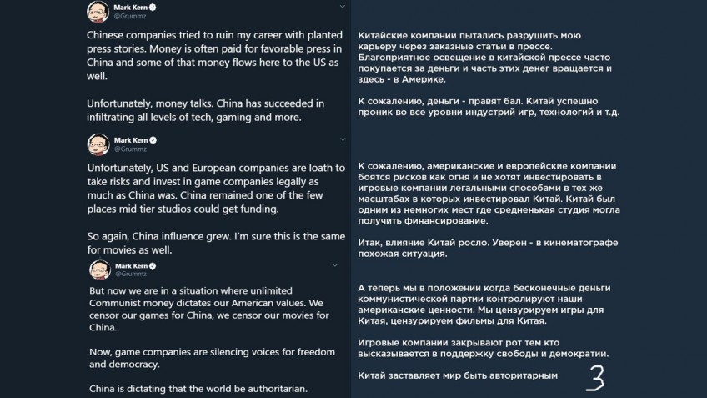Click Mark Kern's avatar on first tweet
Screen dimensions: 707x398
pyautogui.click(x=98, y=12)
